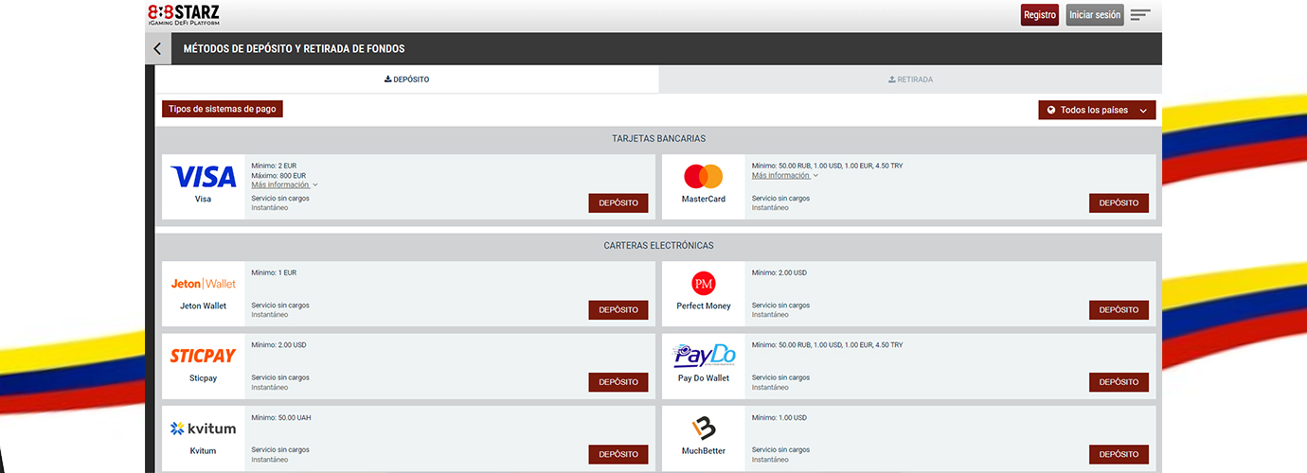1307x473 pixels.
Task: Click the Kvitum logo
Action: 203,429
